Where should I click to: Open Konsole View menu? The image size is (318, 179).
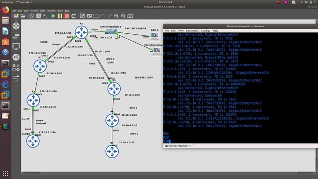tap(181, 31)
